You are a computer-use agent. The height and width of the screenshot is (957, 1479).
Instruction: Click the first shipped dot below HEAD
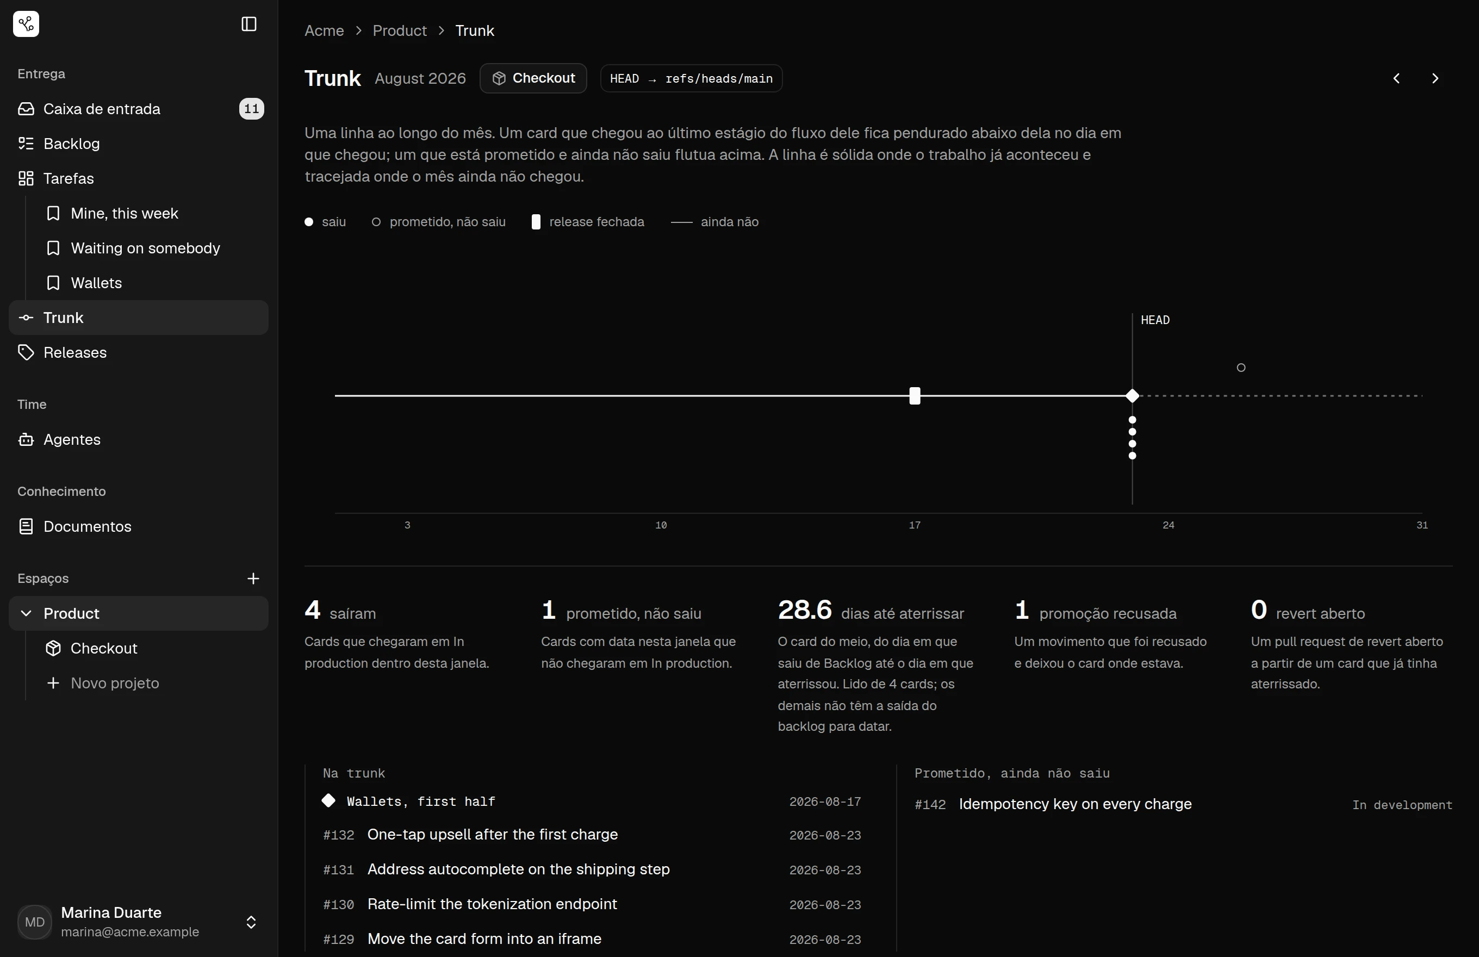click(x=1132, y=420)
